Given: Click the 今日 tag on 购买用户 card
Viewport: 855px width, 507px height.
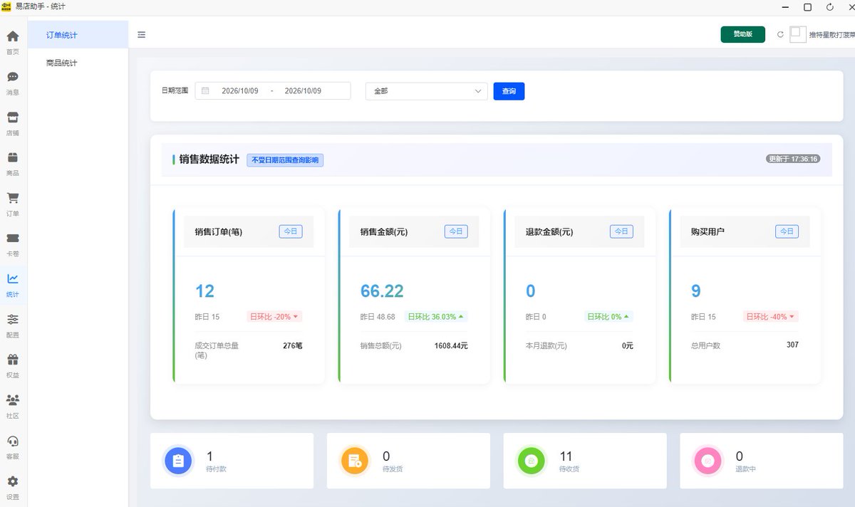Looking at the screenshot, I should 787,231.
